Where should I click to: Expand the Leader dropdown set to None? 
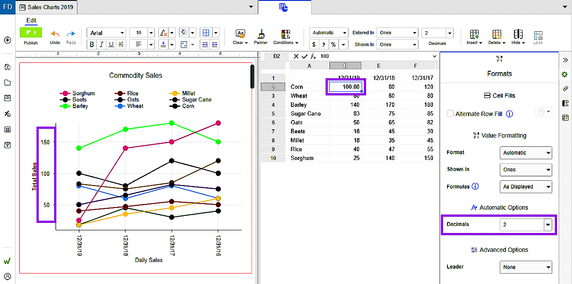(x=526, y=267)
